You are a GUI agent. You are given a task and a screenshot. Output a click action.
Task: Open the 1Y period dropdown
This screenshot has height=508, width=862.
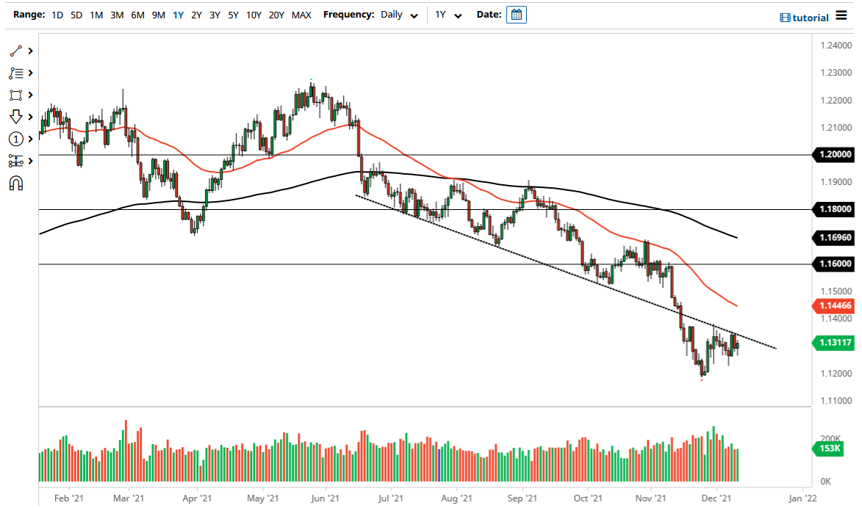pos(448,15)
